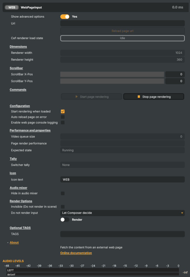
Task: Click Stop page rendering button
Action: point(154,97)
